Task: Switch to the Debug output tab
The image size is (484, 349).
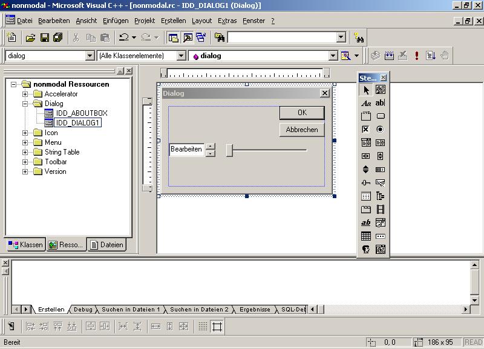Action: 83,309
